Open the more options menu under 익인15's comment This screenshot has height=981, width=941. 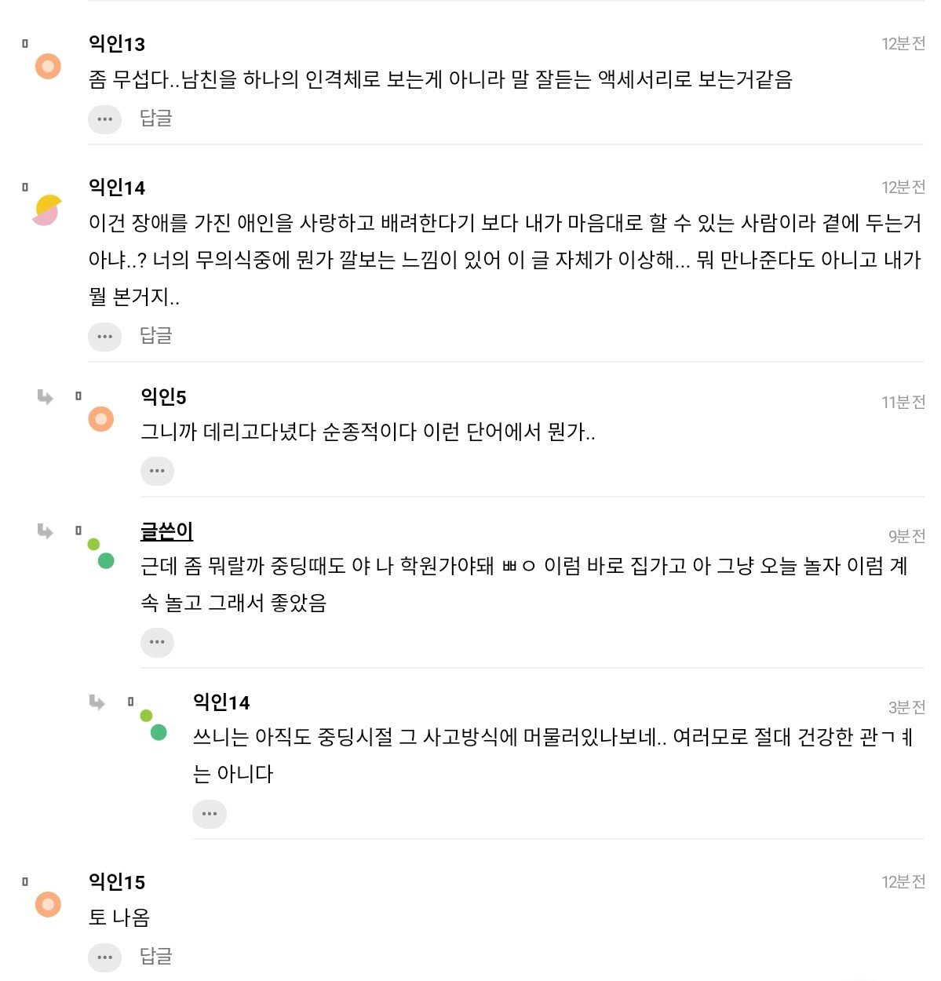[104, 957]
